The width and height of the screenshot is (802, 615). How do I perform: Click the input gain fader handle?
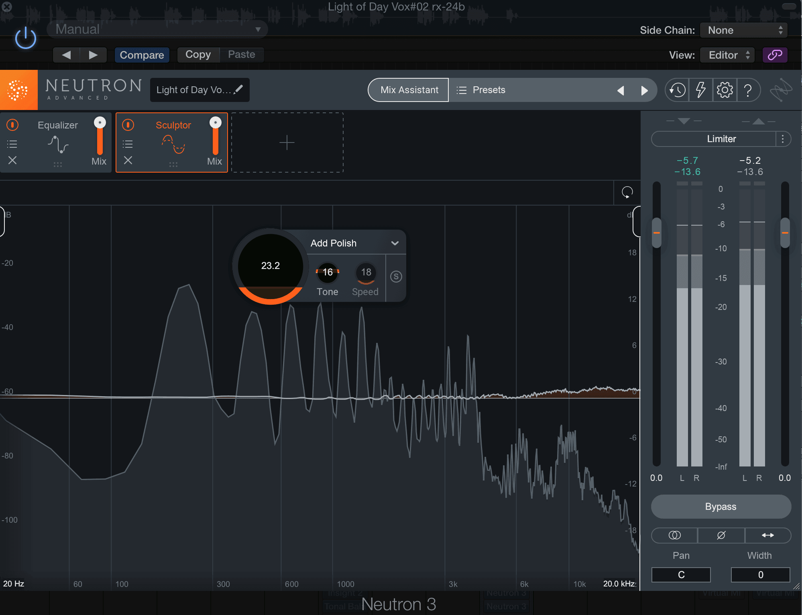pos(657,233)
